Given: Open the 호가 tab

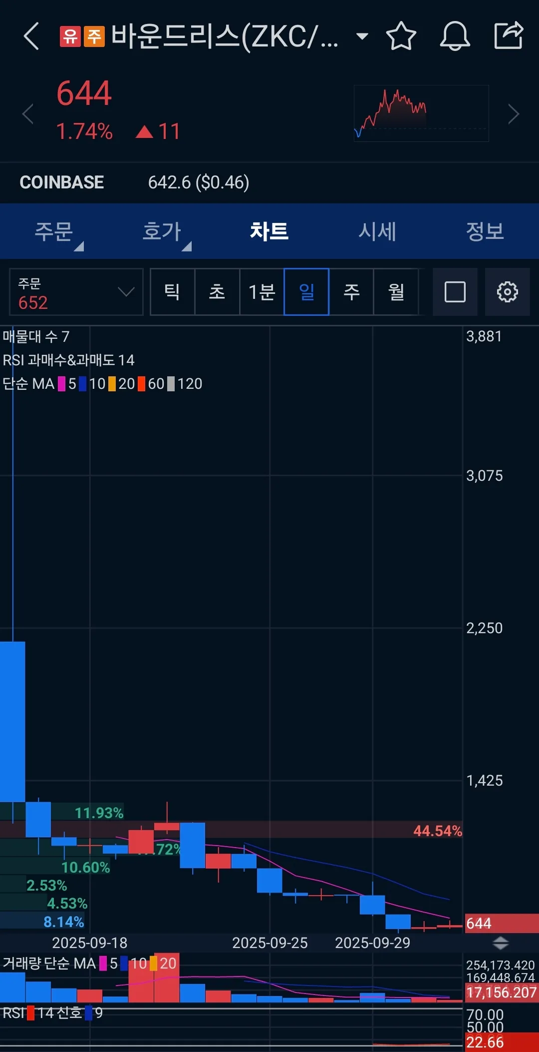Looking at the screenshot, I should (162, 231).
